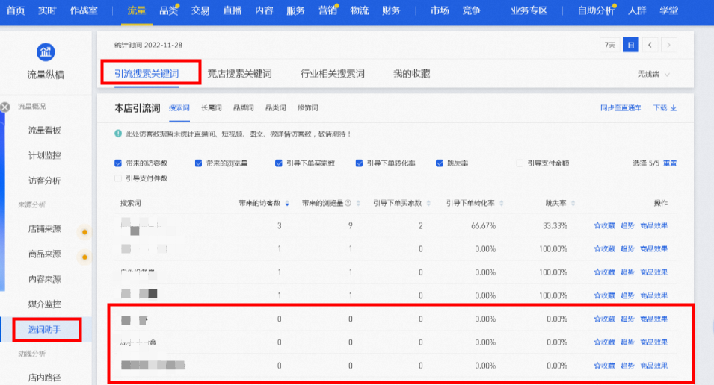Click 重置 to reset indicator selection
The width and height of the screenshot is (714, 385).
point(670,163)
